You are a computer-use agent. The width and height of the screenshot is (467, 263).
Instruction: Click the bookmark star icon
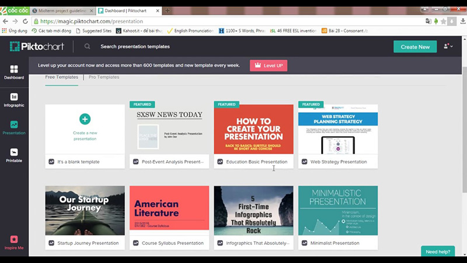(x=444, y=21)
